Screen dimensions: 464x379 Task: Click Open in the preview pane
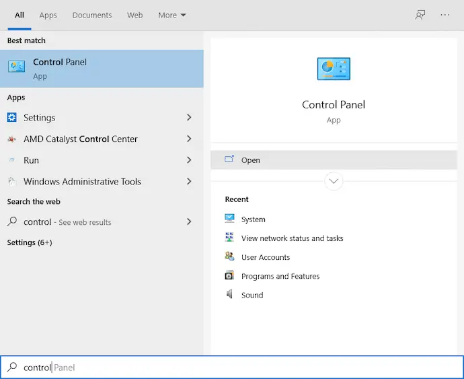pyautogui.click(x=334, y=160)
